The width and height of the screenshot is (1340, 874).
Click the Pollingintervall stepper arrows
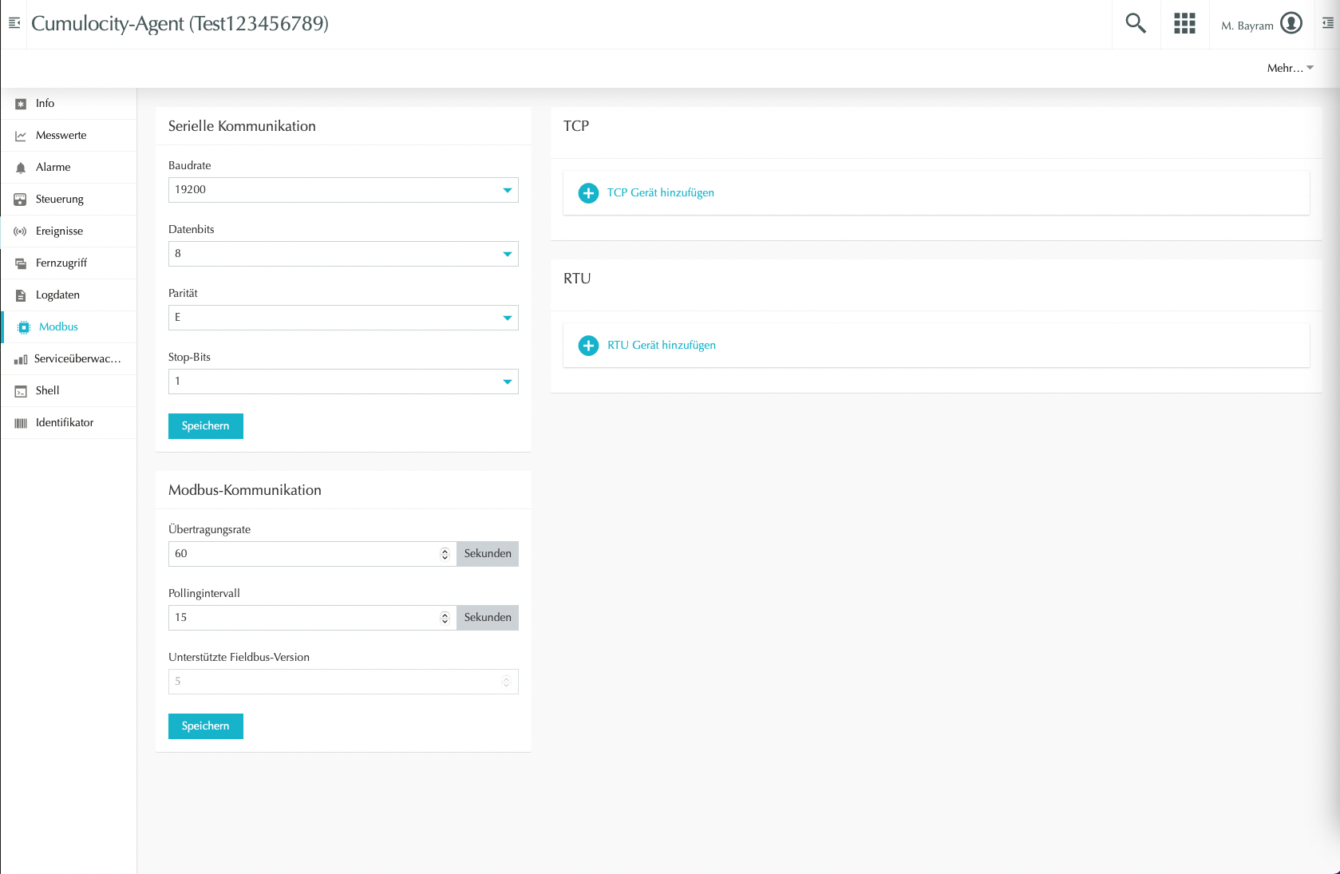click(445, 618)
